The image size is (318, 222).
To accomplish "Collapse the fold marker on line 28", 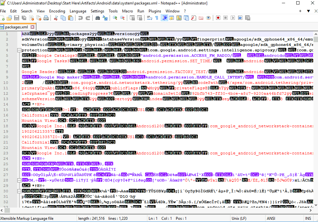I will tap(19, 180).
